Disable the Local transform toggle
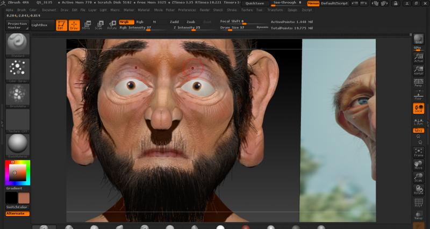430x229 pixels. pos(418,108)
